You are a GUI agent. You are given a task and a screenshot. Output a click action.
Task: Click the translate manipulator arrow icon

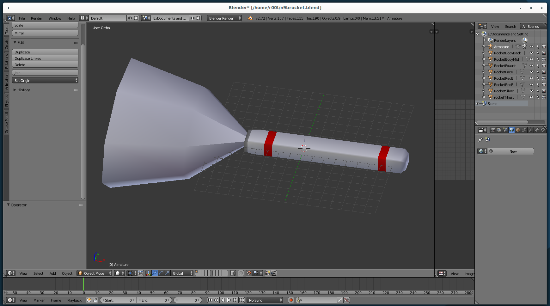point(155,273)
